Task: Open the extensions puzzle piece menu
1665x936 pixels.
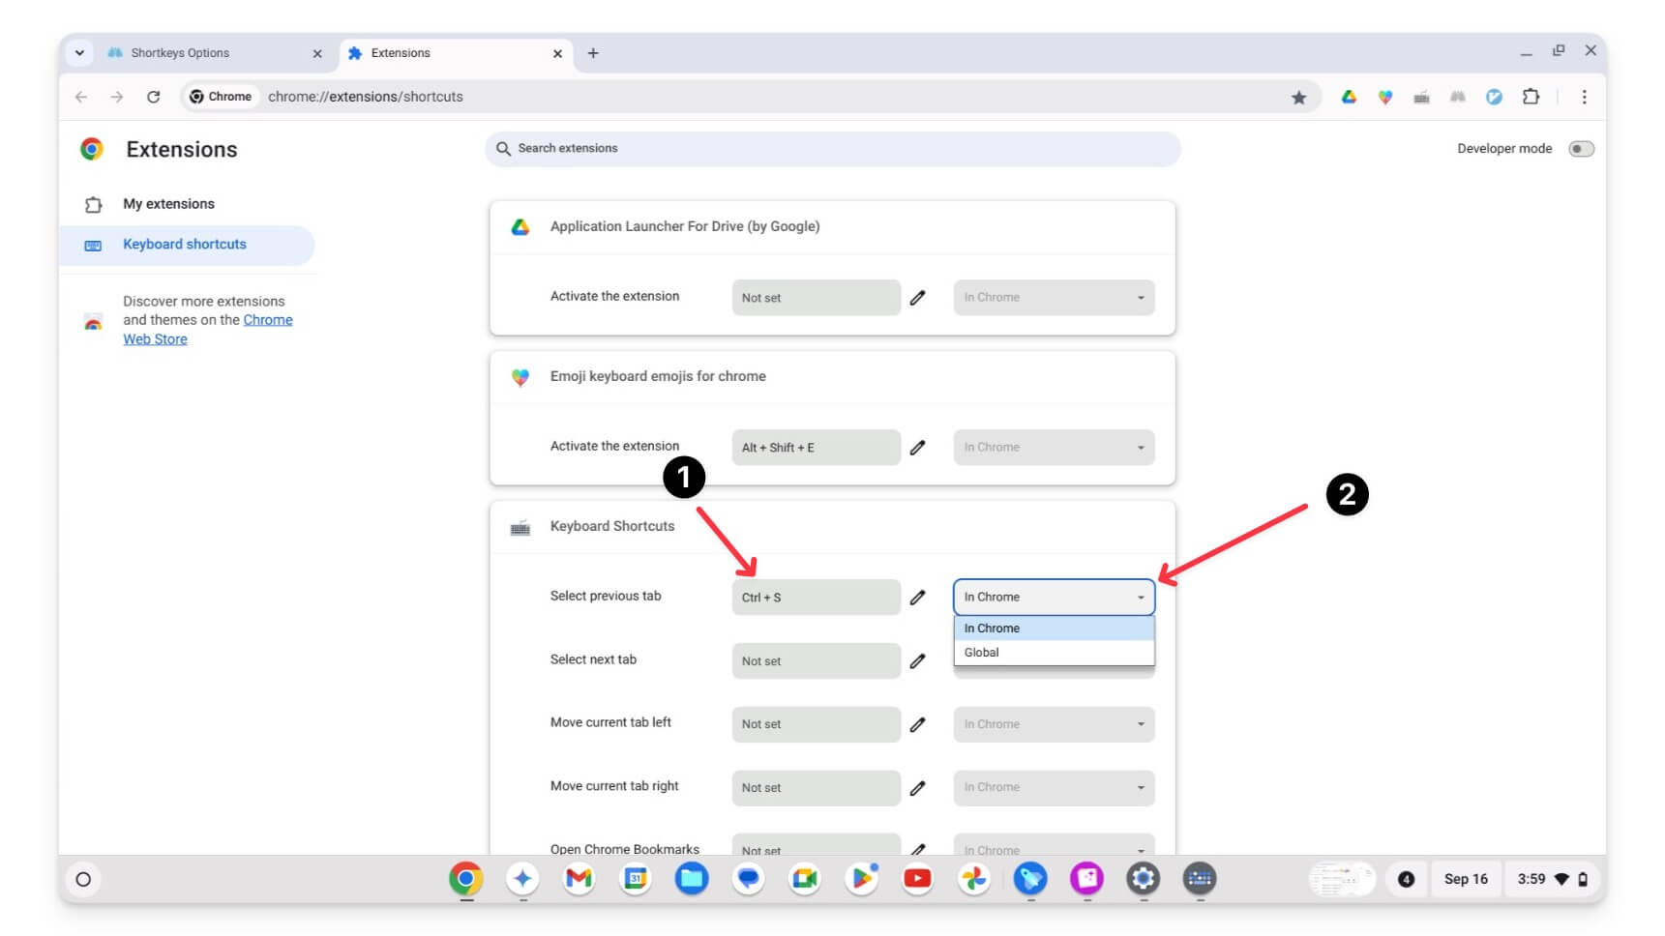Action: point(1531,97)
